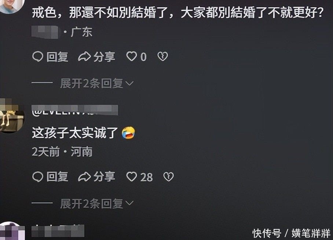Screen dimensions: 333x240
Task: Click reply bubble icon under 河南 comment
Action: pos(38,177)
